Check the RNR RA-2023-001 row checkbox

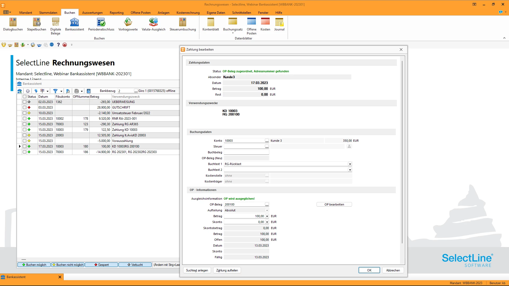24,119
